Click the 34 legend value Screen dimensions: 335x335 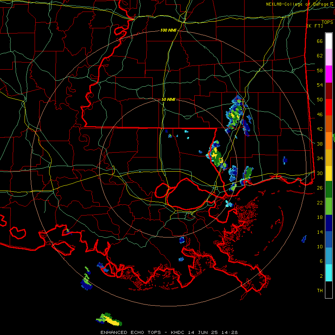(x=320, y=158)
